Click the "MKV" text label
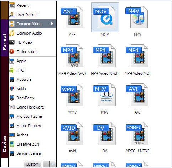 [105, 112]
